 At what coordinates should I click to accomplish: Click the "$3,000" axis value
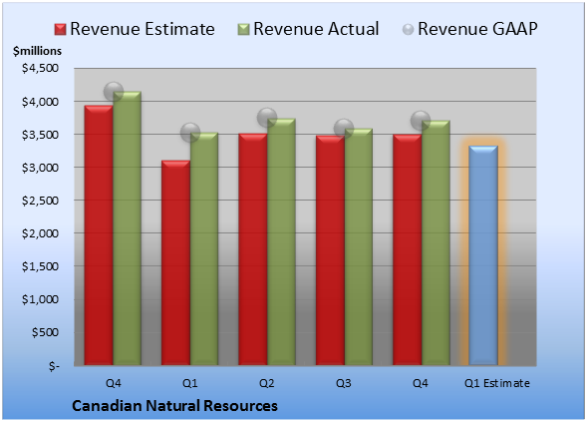(x=40, y=168)
